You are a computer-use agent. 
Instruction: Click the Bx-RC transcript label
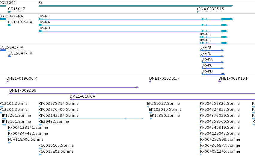point(44,16)
